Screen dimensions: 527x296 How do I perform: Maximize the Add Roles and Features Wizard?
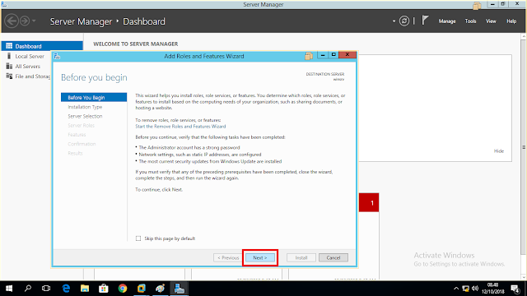(x=333, y=55)
